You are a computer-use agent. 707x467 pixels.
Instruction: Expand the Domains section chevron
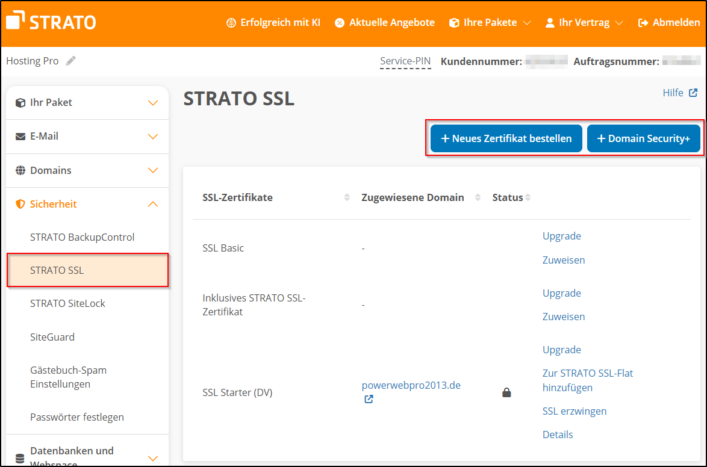[x=154, y=170]
